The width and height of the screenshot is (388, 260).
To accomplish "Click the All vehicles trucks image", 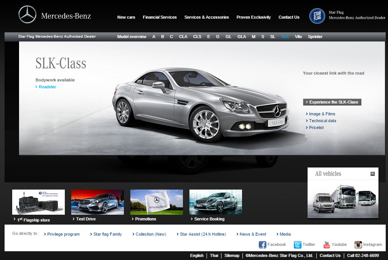I will [x=344, y=199].
